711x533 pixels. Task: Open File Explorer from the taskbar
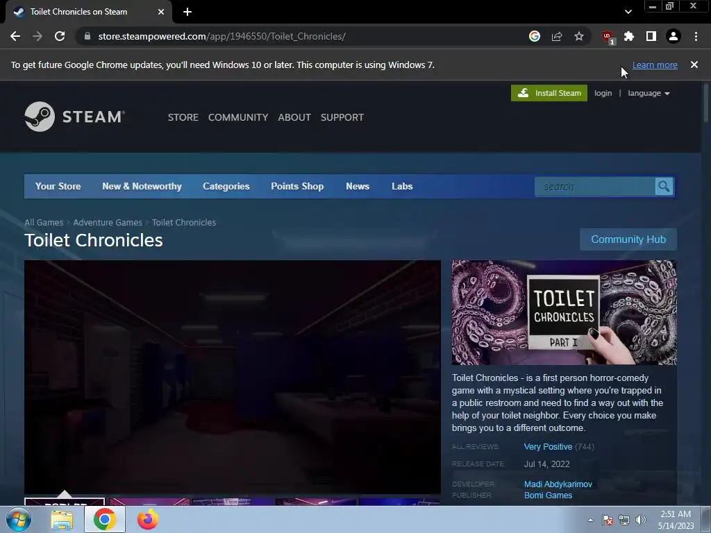(62, 520)
